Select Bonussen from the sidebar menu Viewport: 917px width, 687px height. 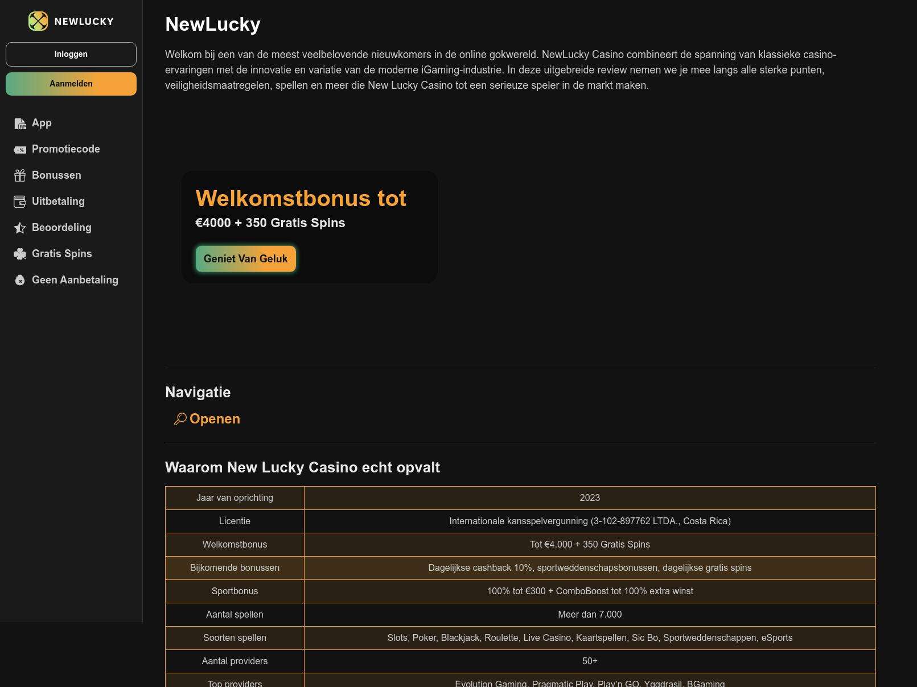click(x=56, y=175)
